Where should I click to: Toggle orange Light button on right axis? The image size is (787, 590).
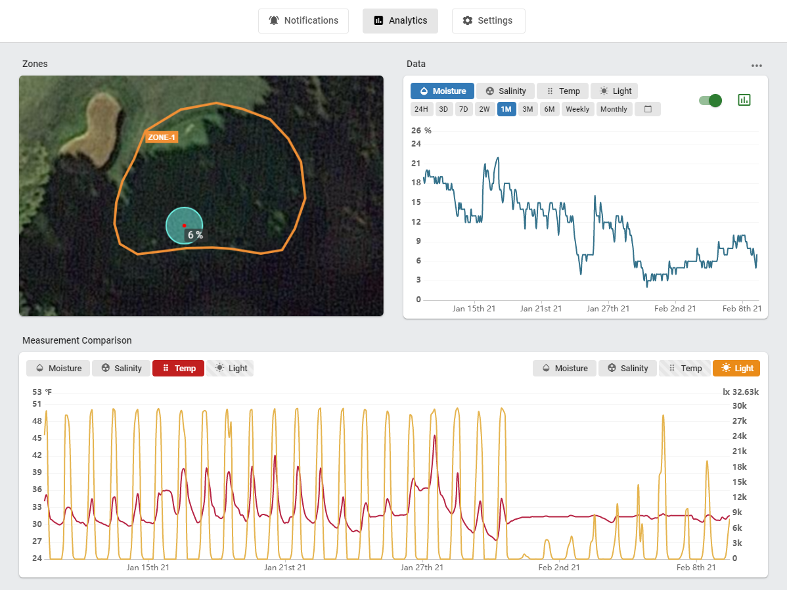pyautogui.click(x=737, y=368)
